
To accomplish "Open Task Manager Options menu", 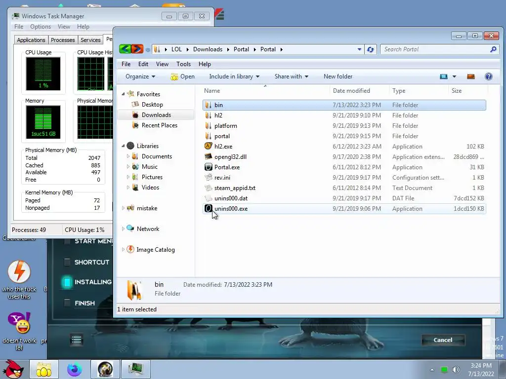I will (x=41, y=27).
